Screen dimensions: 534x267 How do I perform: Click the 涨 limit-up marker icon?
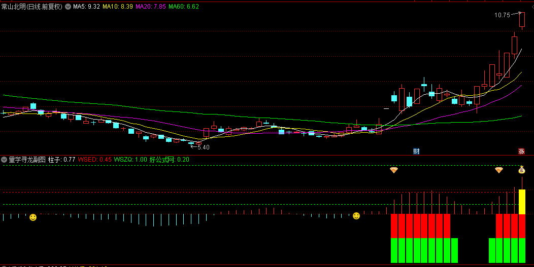521,151
